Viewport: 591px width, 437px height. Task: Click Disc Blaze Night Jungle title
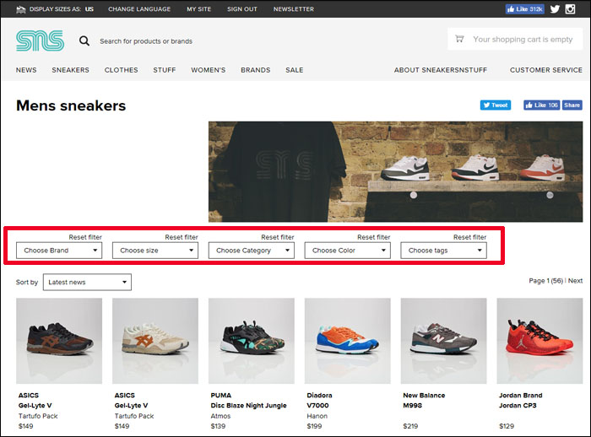[x=249, y=405]
